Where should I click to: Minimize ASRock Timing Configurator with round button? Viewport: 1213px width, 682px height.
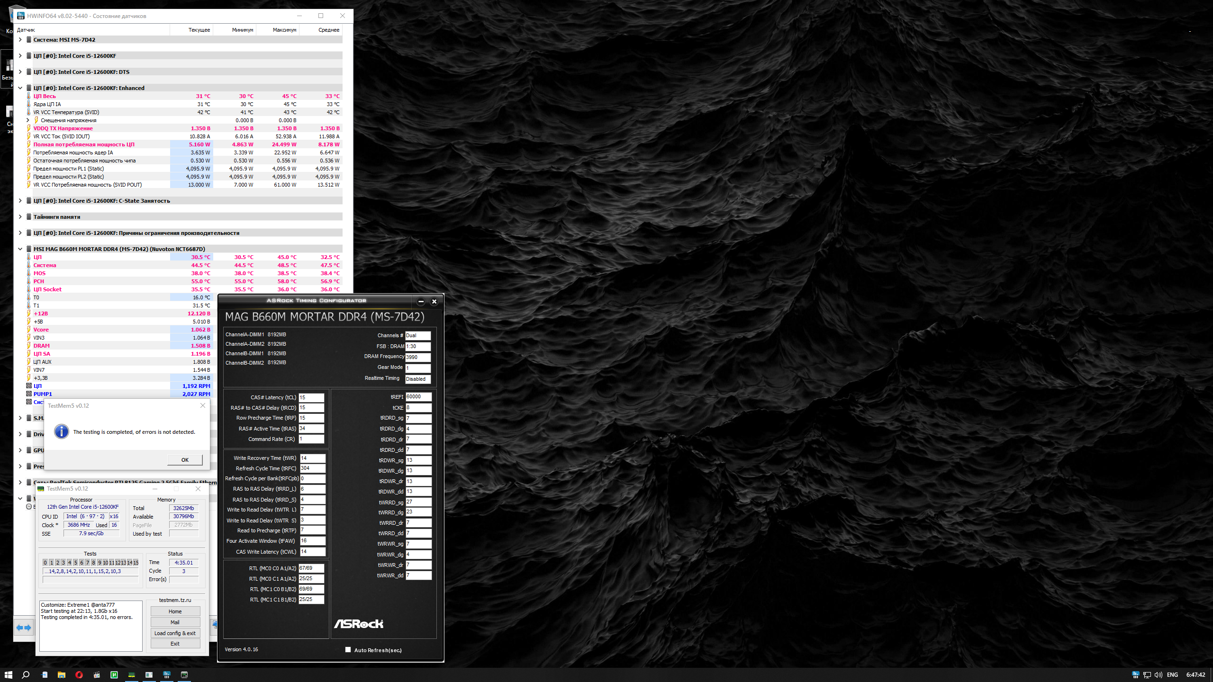[421, 301]
